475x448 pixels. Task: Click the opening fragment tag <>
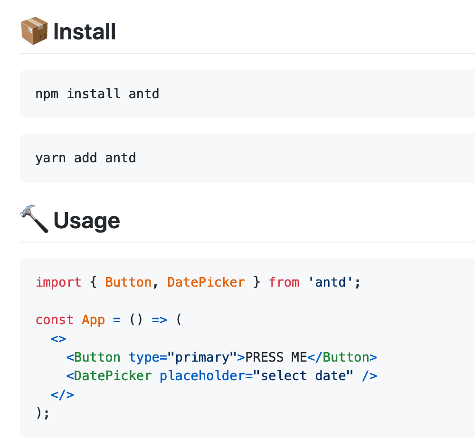click(58, 339)
